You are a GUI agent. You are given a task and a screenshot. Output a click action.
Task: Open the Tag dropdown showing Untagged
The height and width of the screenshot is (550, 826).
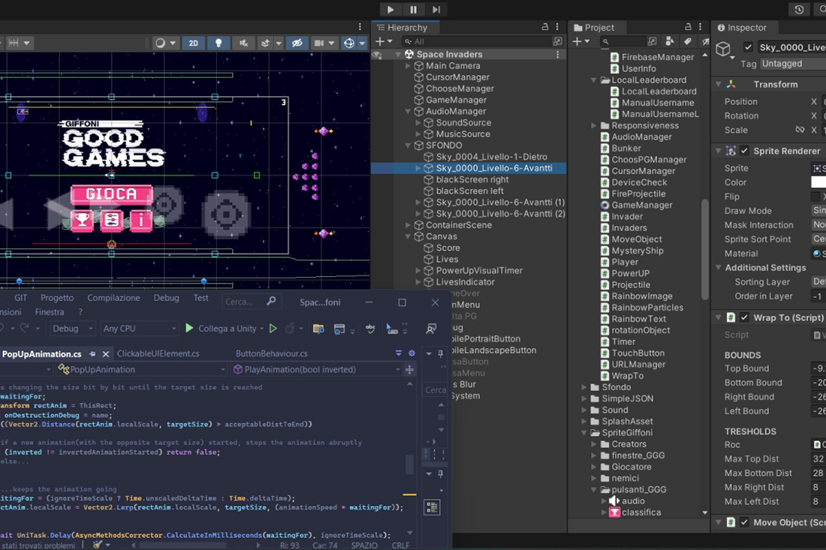[x=793, y=64]
